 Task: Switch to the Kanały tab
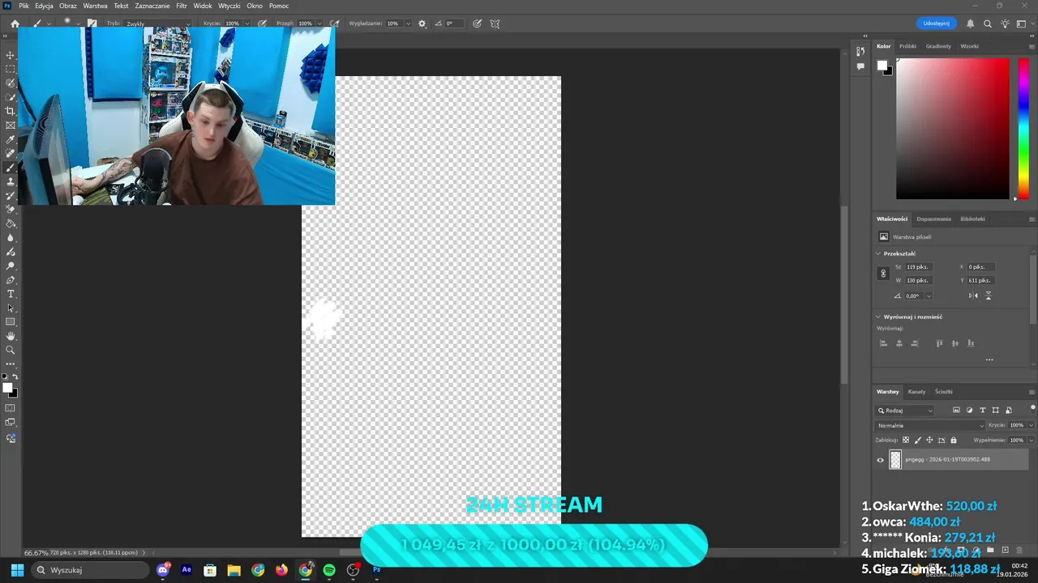[916, 392]
